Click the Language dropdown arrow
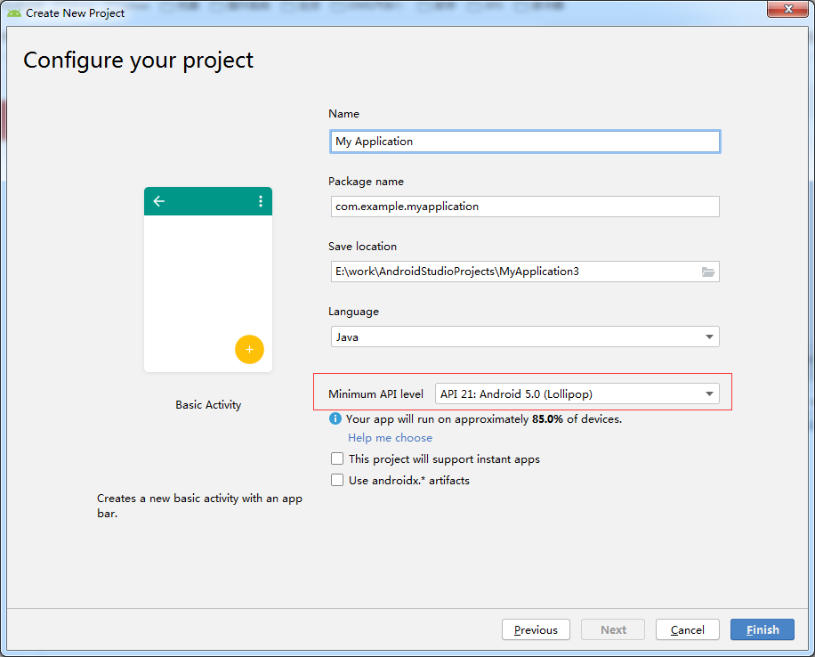Screen dimensions: 815x657 click(x=709, y=337)
